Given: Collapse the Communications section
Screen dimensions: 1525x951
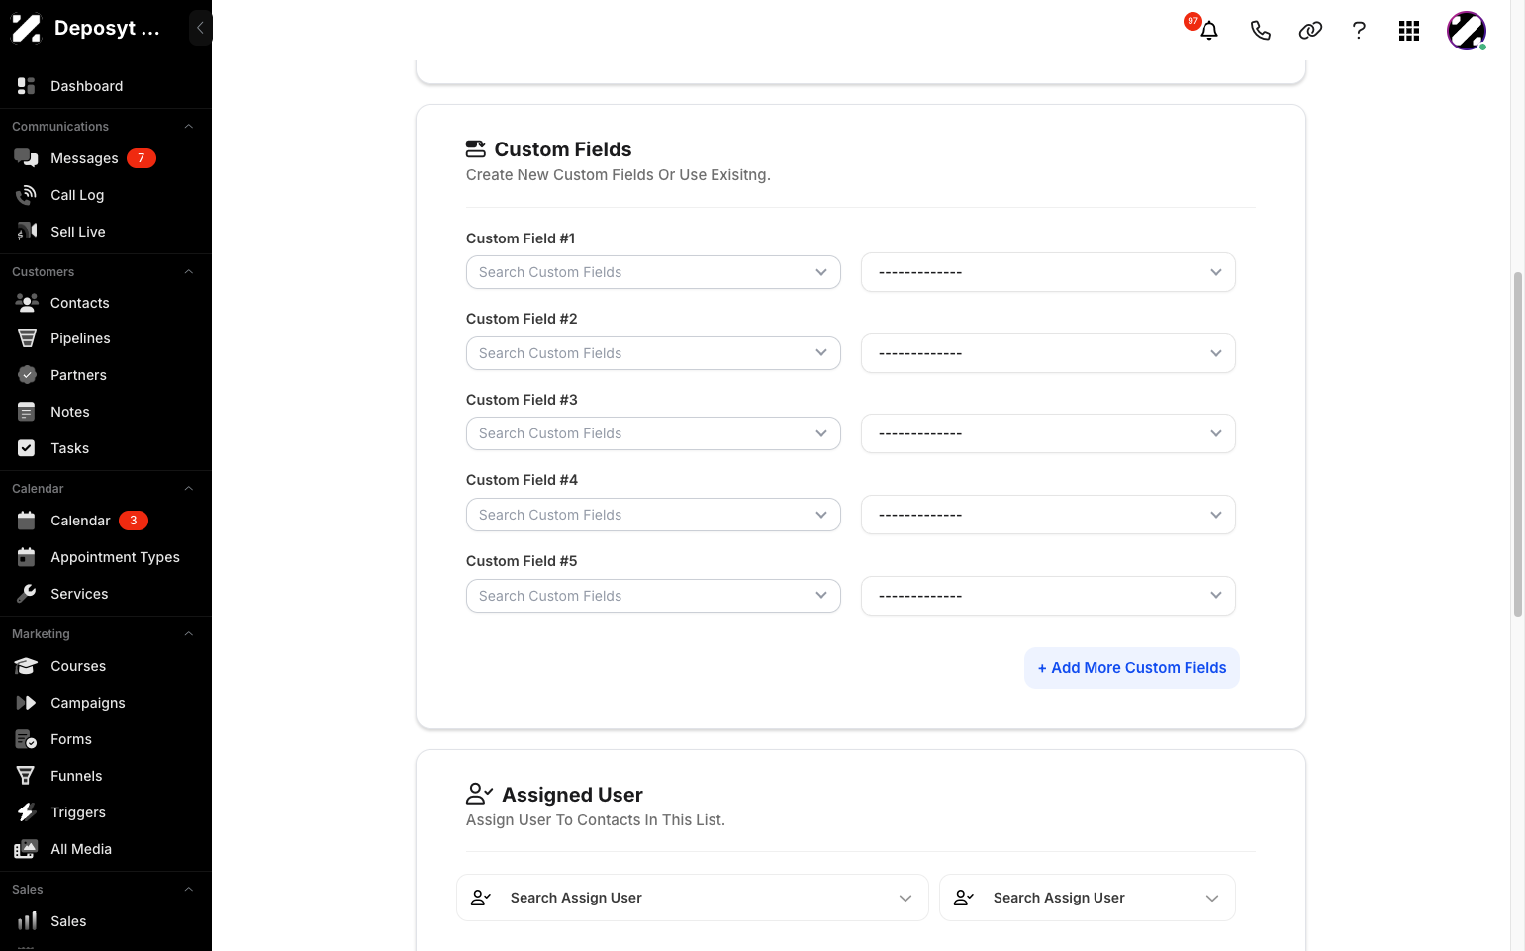Looking at the screenshot, I should point(188,127).
